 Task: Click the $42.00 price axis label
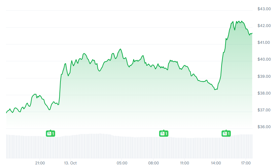click(x=264, y=26)
